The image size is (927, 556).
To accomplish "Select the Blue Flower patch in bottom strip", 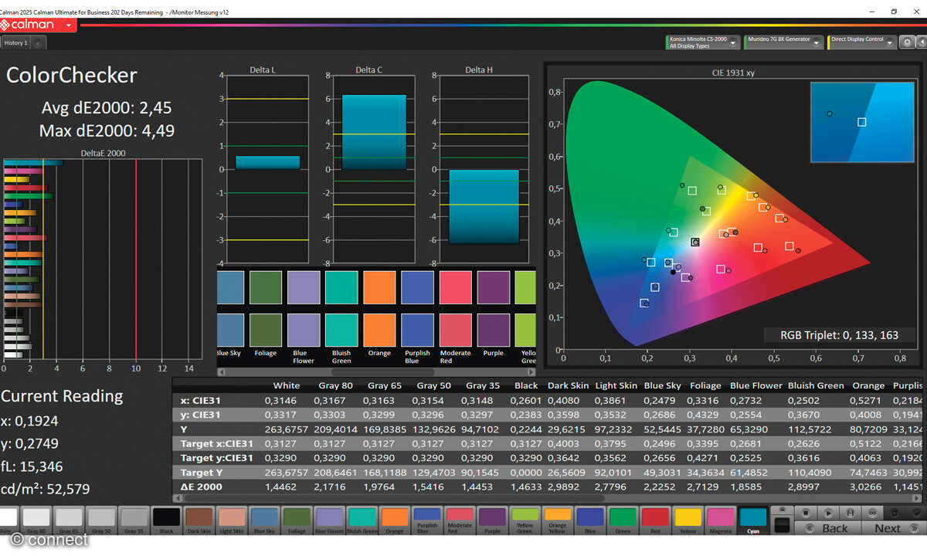I will (329, 520).
